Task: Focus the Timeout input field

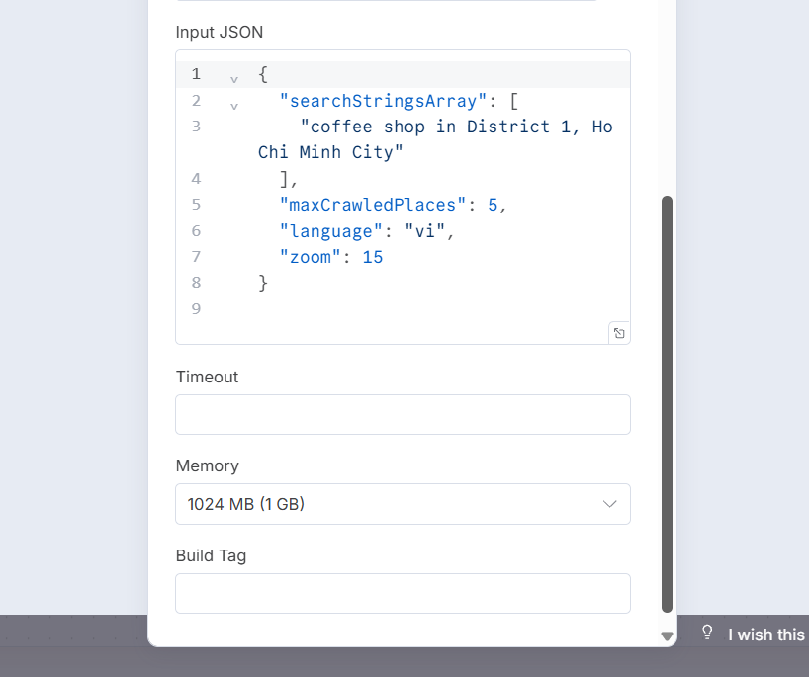Action: click(403, 414)
